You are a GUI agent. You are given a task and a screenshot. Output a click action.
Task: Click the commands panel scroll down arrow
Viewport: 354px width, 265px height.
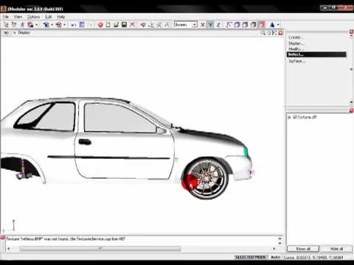click(351, 102)
